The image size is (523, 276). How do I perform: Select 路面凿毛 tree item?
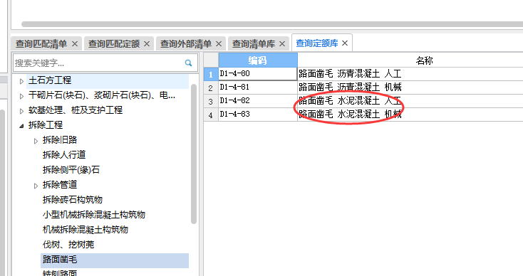tap(60, 260)
